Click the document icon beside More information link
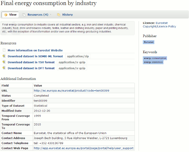This screenshot has height=152, width=189. 4,50
